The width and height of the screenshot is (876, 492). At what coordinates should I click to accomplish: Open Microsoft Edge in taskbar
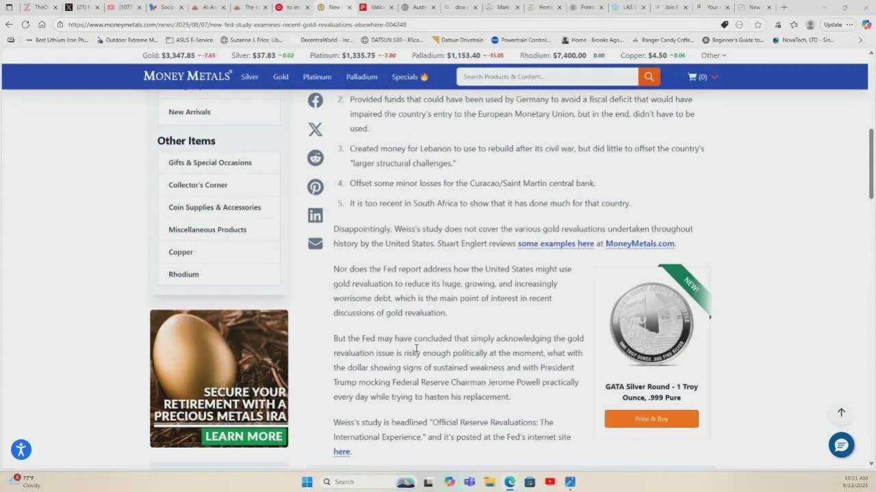coord(510,482)
